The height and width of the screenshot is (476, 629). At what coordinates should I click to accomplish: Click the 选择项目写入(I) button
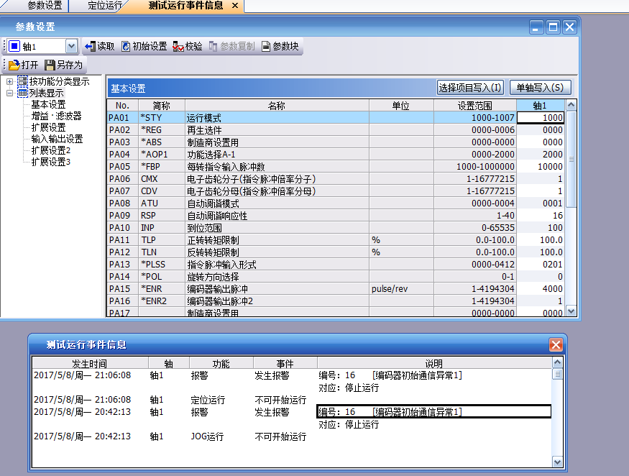[x=470, y=88]
